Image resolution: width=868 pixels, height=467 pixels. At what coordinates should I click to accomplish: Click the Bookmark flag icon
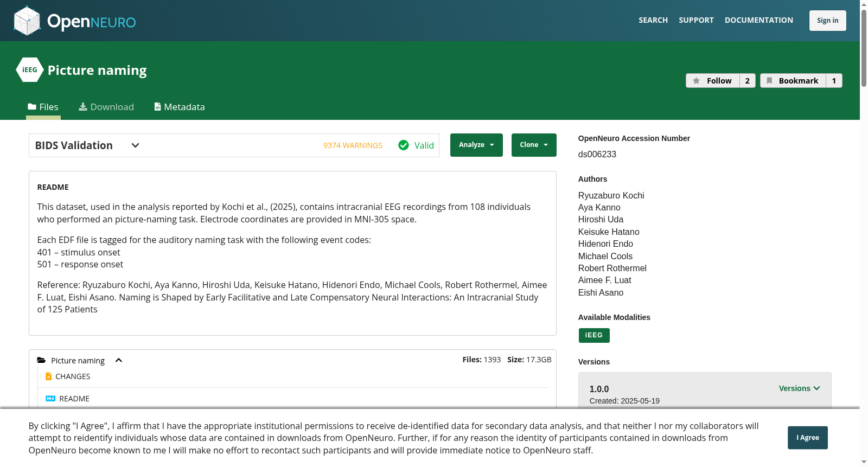tap(769, 81)
